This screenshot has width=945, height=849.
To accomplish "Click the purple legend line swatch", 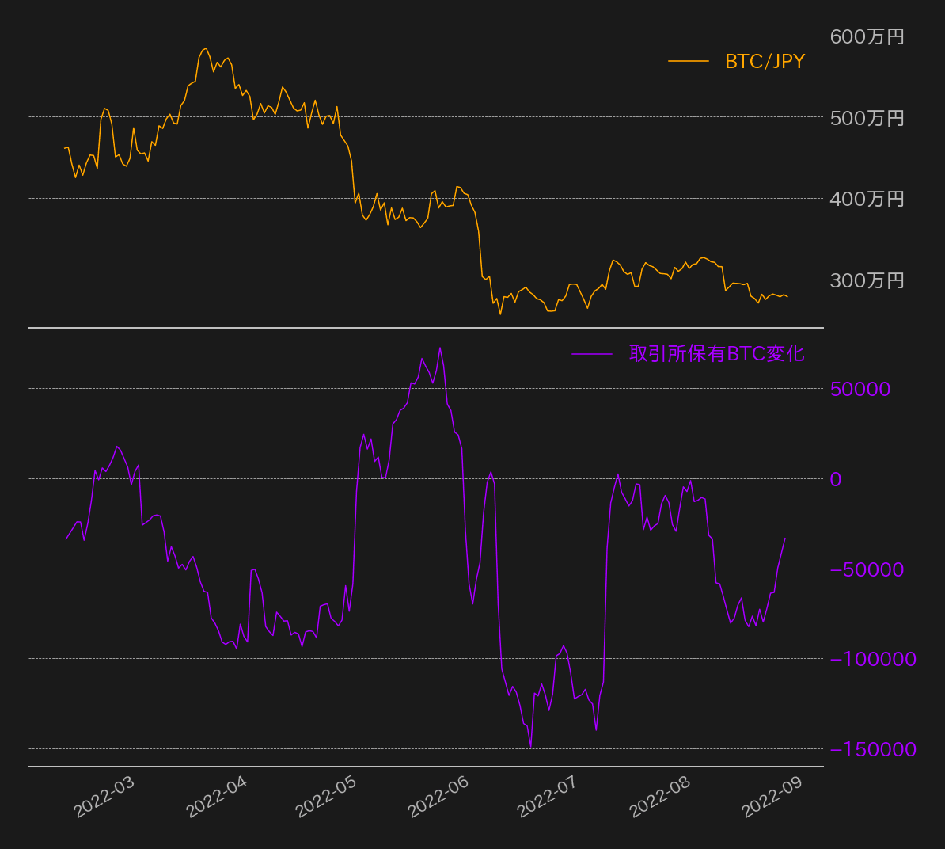I will coord(591,354).
